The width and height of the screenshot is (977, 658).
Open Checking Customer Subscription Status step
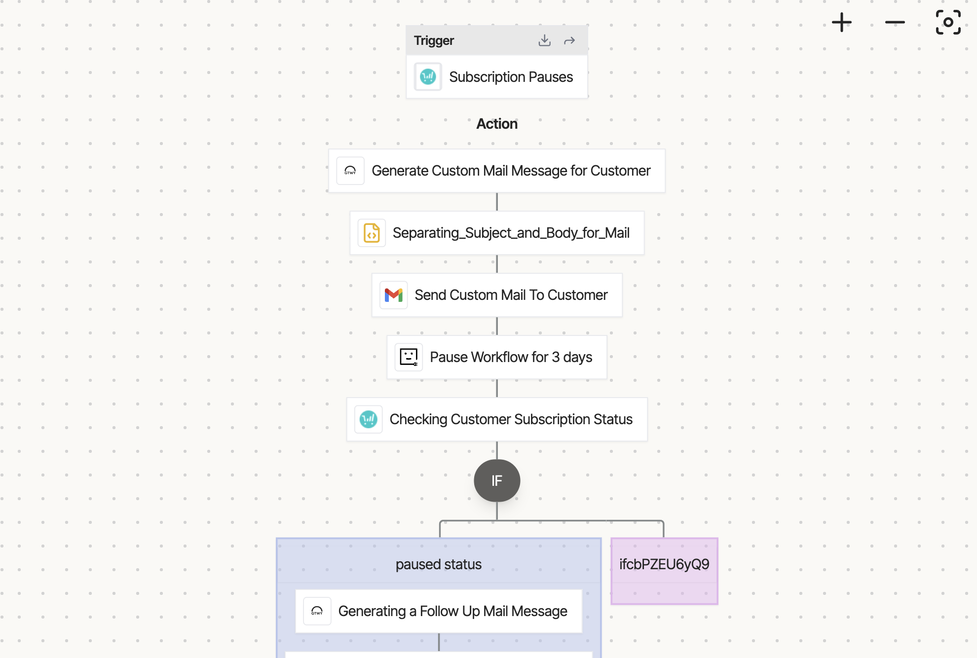coord(497,419)
